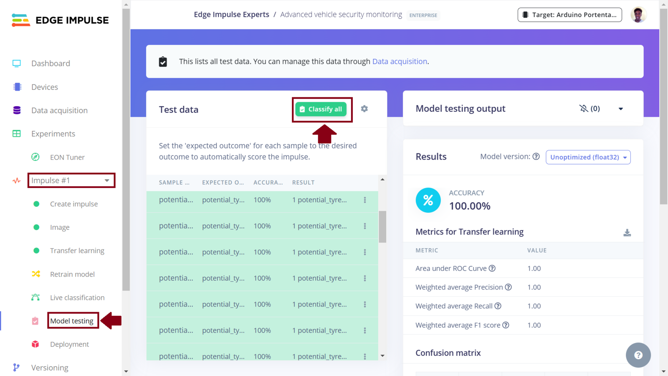
Task: Open actions menu for fourth test sample
Action: (365, 278)
